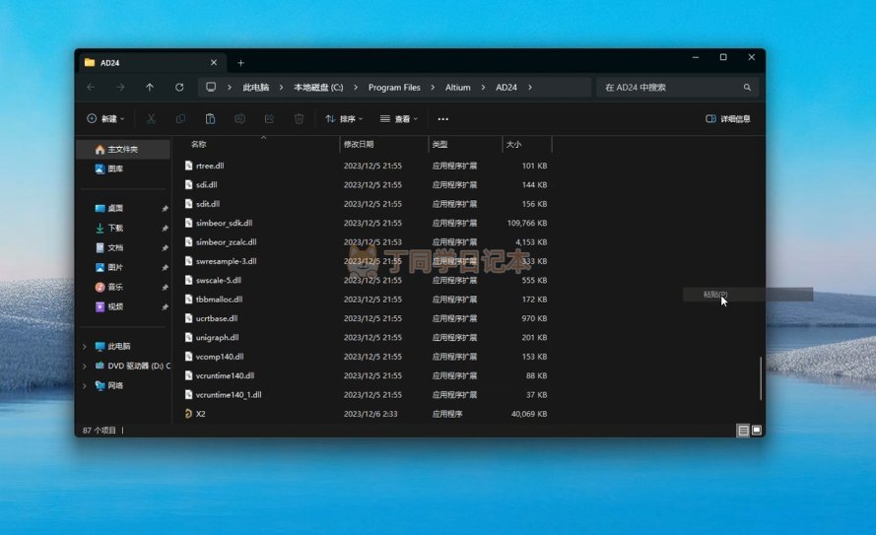Click Program Files in the address breadcrumb

coord(394,88)
